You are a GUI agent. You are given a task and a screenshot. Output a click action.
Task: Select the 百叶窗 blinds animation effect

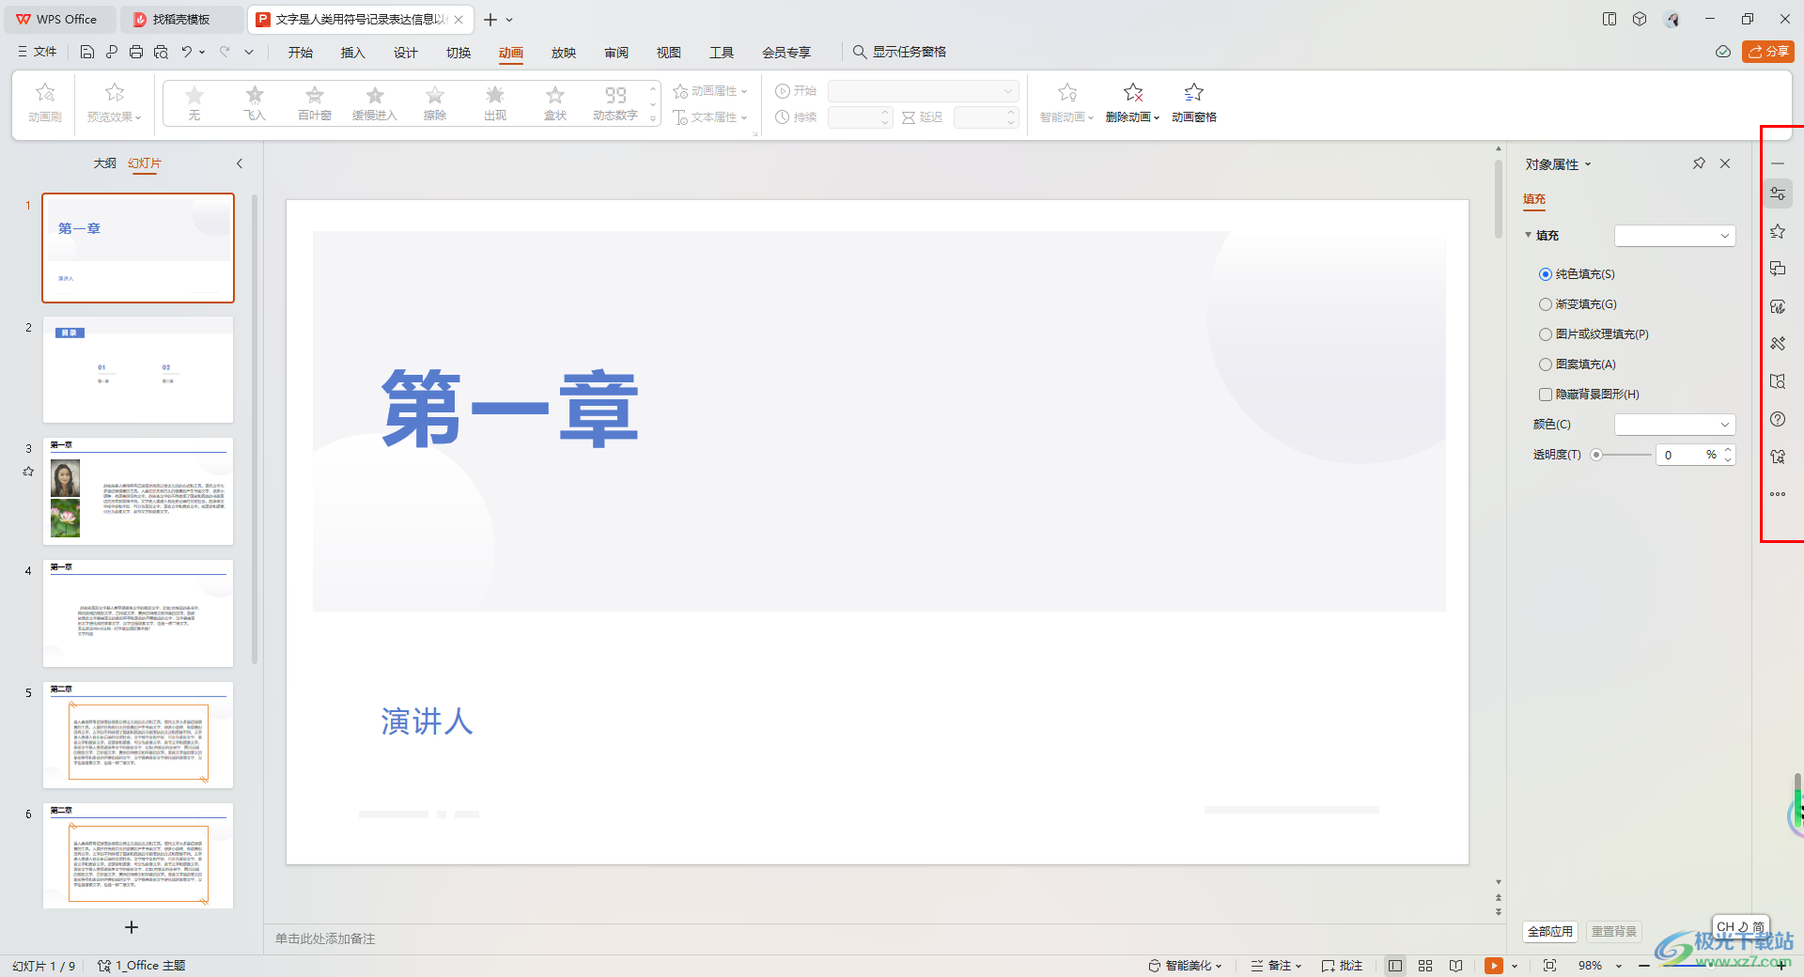(x=315, y=103)
